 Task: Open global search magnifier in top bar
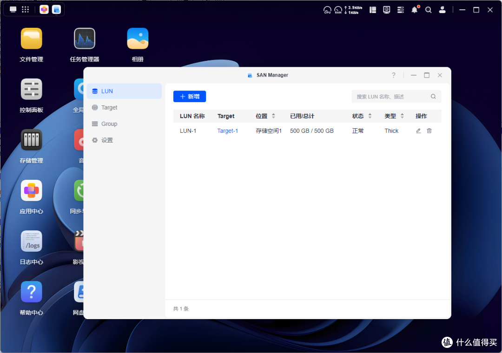click(x=429, y=10)
